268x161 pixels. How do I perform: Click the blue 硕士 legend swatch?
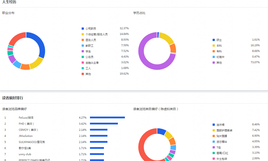214,40
